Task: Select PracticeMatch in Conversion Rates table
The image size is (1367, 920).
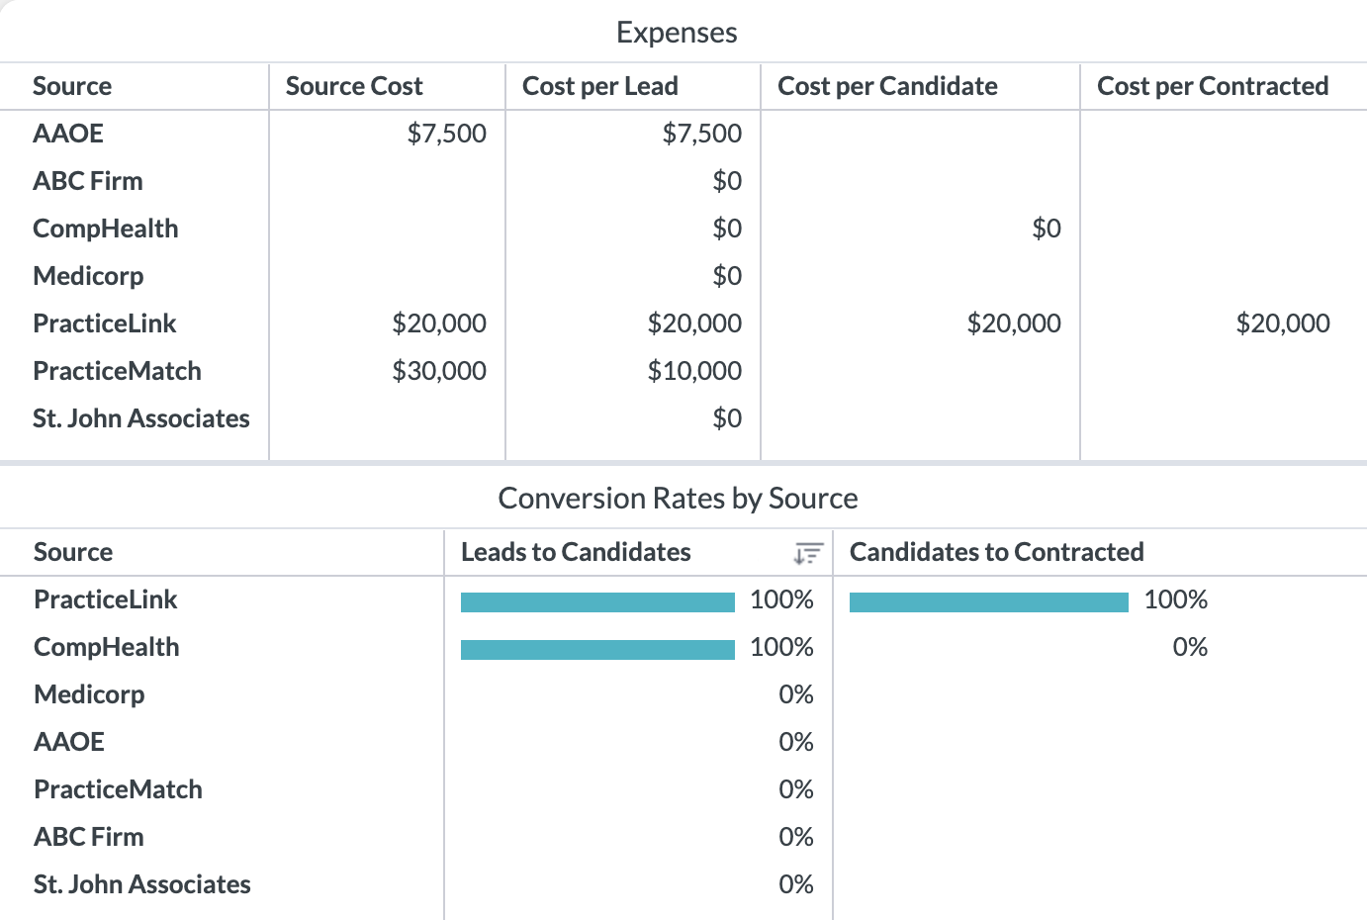Action: pos(118,789)
